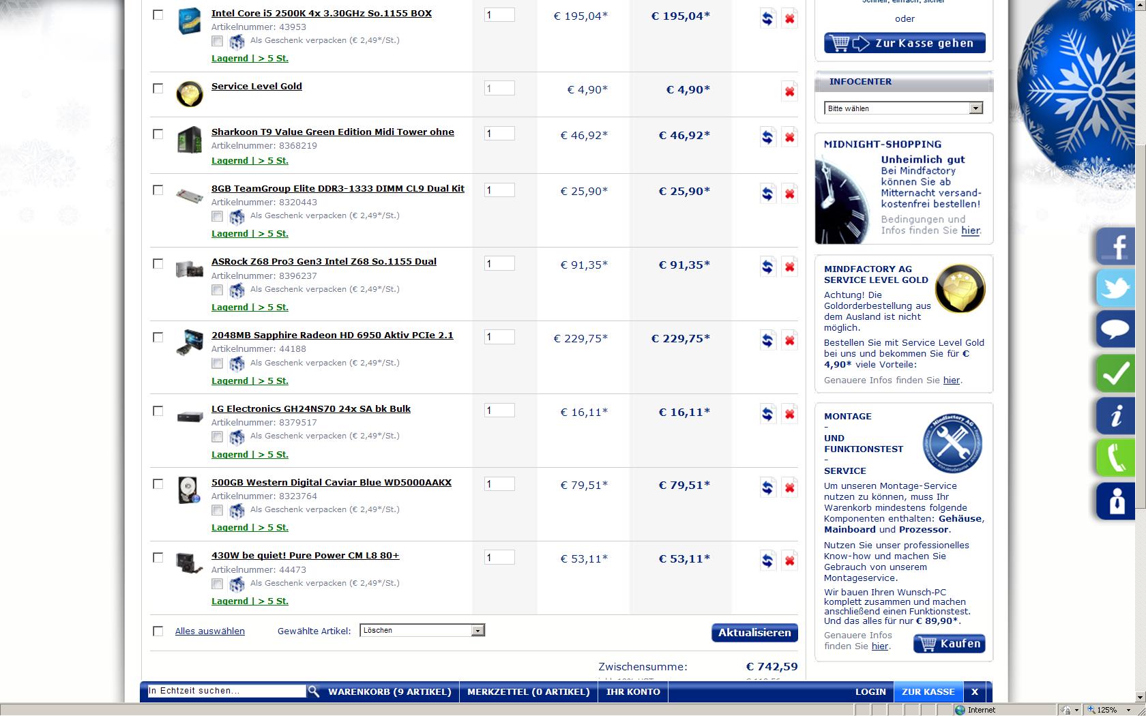
Task: Open the Gewählte Artikel Löschen dropdown
Action: [422, 631]
